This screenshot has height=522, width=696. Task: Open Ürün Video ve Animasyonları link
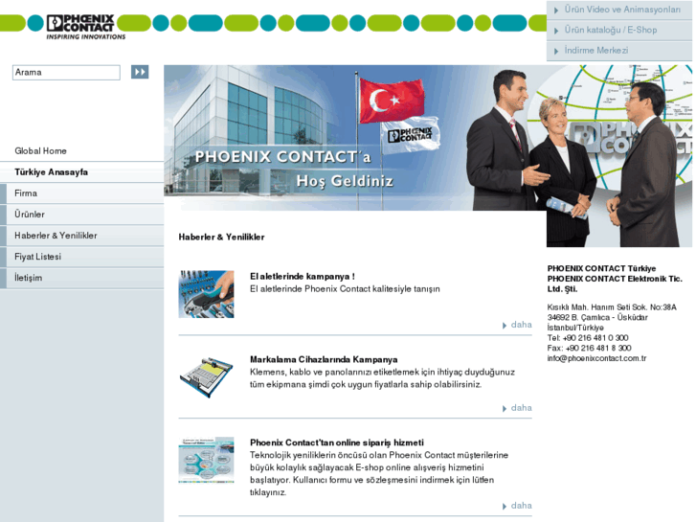tap(622, 10)
